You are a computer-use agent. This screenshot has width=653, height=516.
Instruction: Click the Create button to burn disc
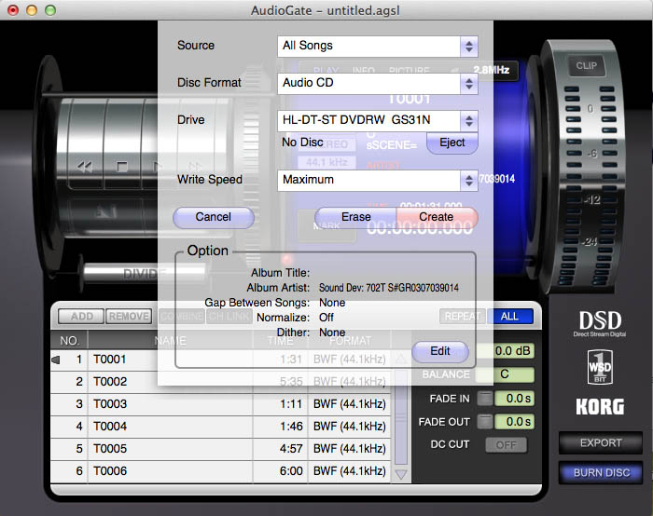437,217
